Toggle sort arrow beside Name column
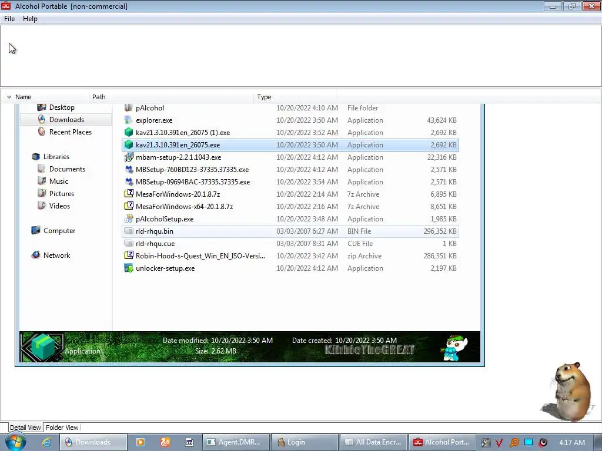The height and width of the screenshot is (451, 602). (9, 97)
